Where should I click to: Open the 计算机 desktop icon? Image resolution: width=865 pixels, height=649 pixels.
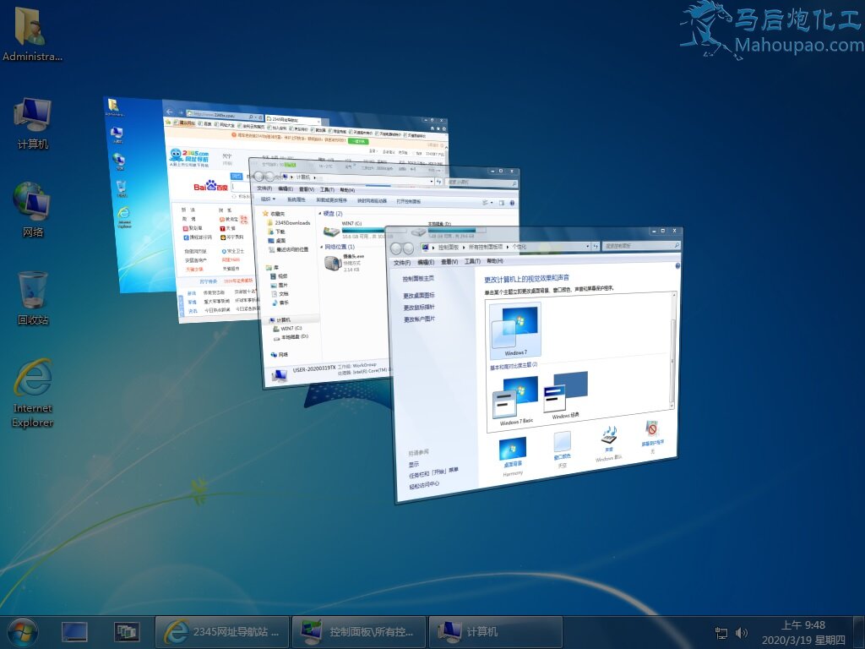tap(33, 115)
